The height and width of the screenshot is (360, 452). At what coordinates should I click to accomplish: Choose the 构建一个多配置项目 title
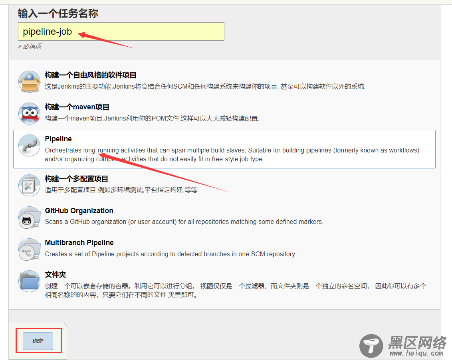[76, 179]
